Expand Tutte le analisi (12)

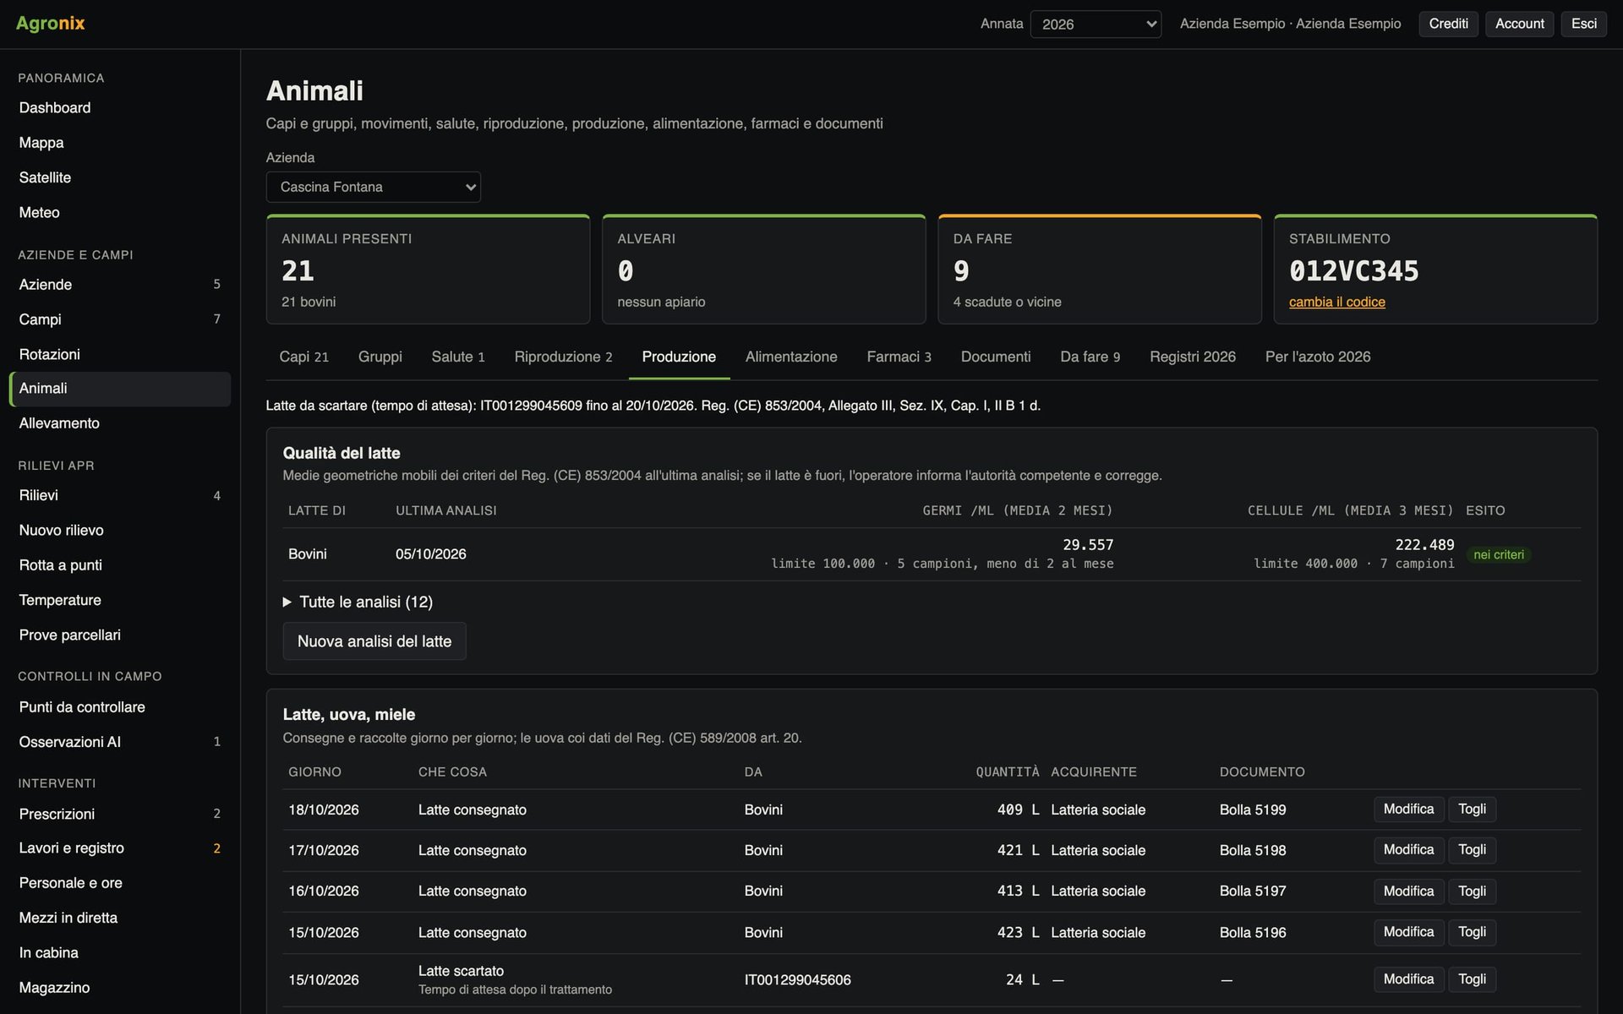coord(358,602)
